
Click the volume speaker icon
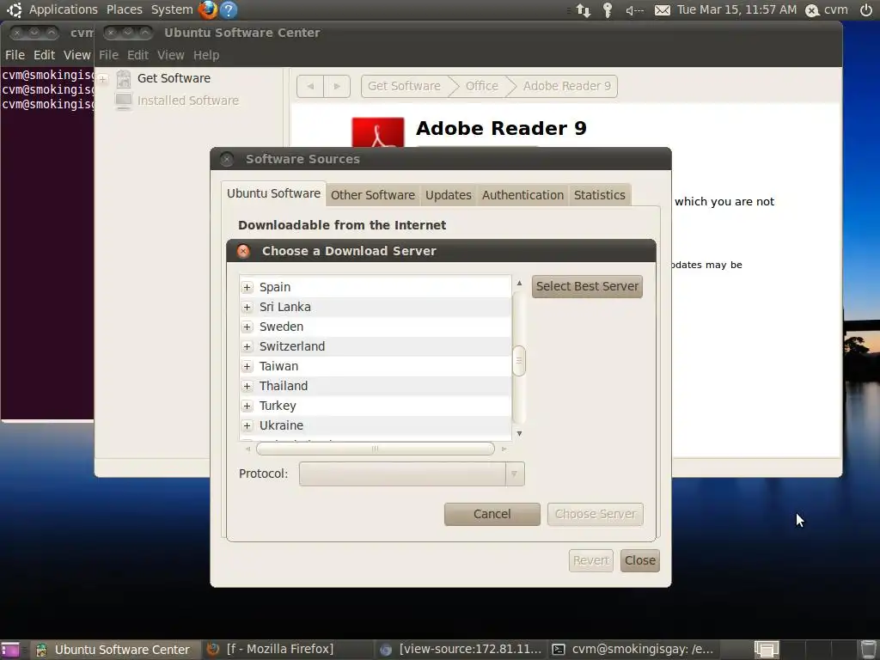coord(635,10)
